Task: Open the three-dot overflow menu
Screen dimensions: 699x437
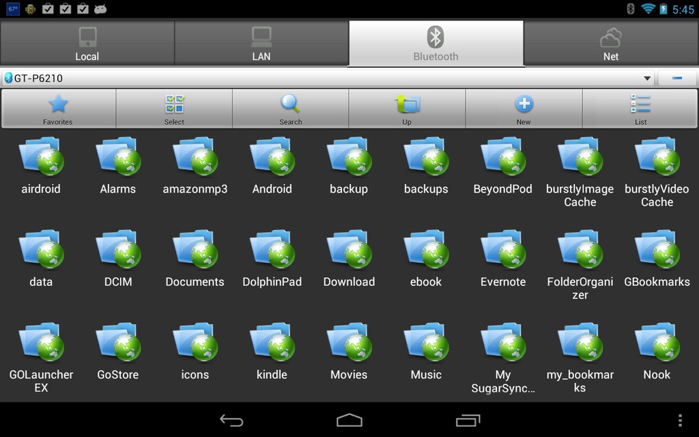Action: click(680, 420)
